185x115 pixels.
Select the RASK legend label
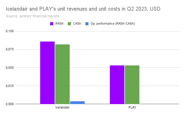point(60,24)
